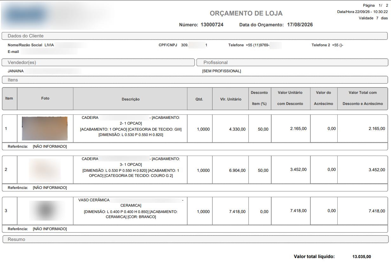Click the "CPF/CNPJ" label
The height and width of the screenshot is (272, 391).
tap(168, 45)
